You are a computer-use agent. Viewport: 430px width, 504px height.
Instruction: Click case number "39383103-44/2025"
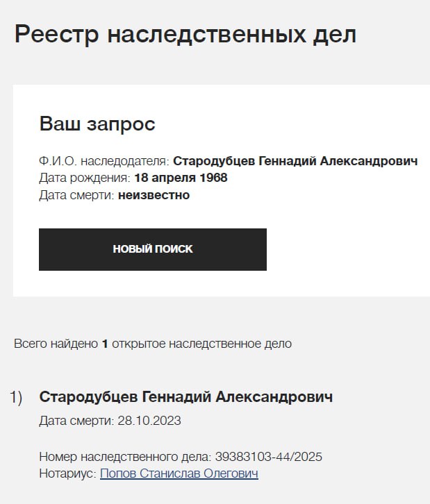coord(268,457)
